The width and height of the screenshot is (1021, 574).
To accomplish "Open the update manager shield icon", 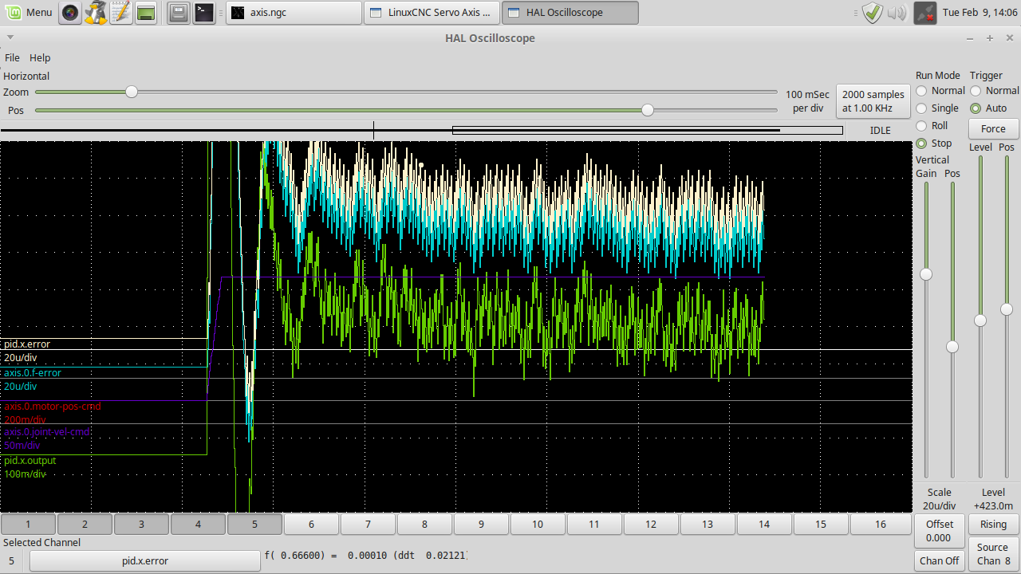I will [873, 13].
